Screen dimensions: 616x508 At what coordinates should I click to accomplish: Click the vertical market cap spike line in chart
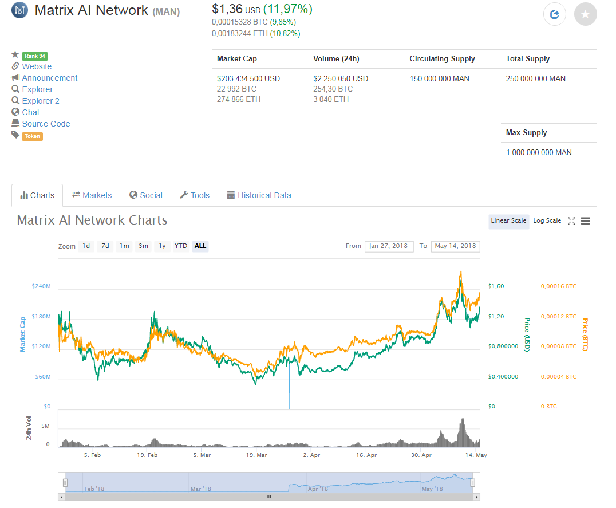(289, 385)
